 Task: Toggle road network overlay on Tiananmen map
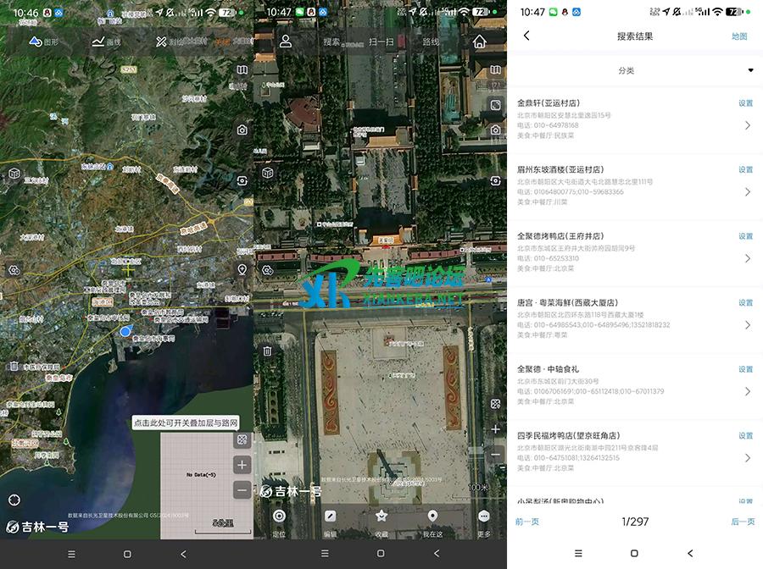pyautogui.click(x=496, y=406)
